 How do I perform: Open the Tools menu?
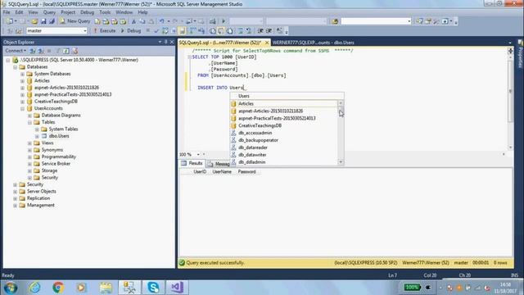pos(105,12)
